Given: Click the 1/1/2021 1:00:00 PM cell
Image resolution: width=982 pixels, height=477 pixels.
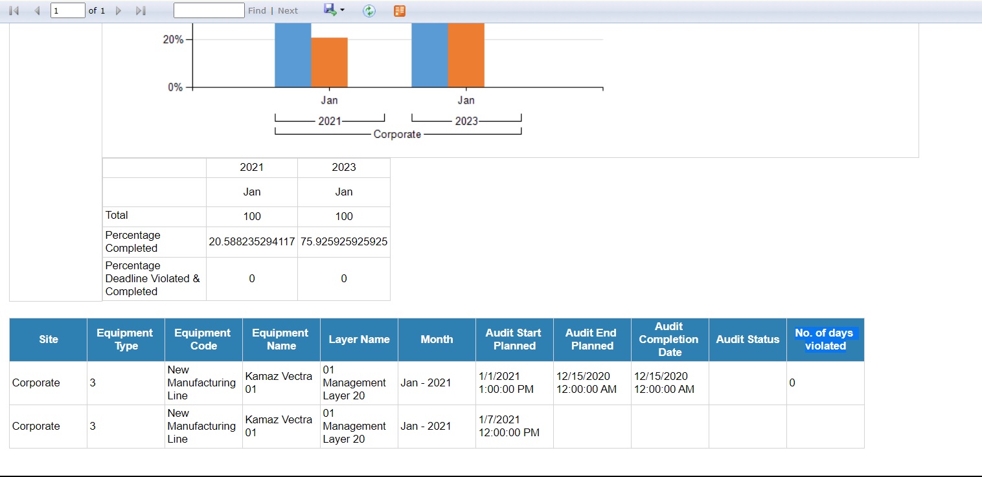Looking at the screenshot, I should click(x=514, y=383).
